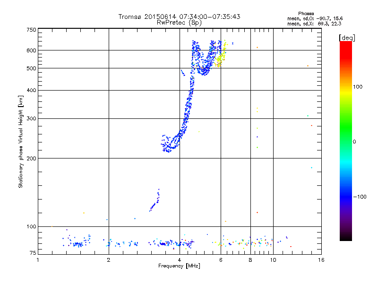Click the '200' y-axis tick label
The image size is (378, 283).
(x=31, y=158)
